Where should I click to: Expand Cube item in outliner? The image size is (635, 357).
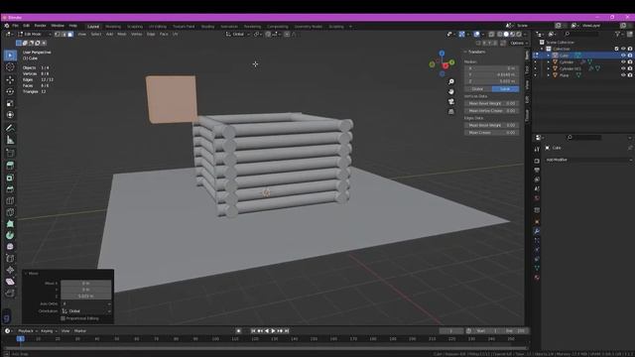tap(549, 56)
